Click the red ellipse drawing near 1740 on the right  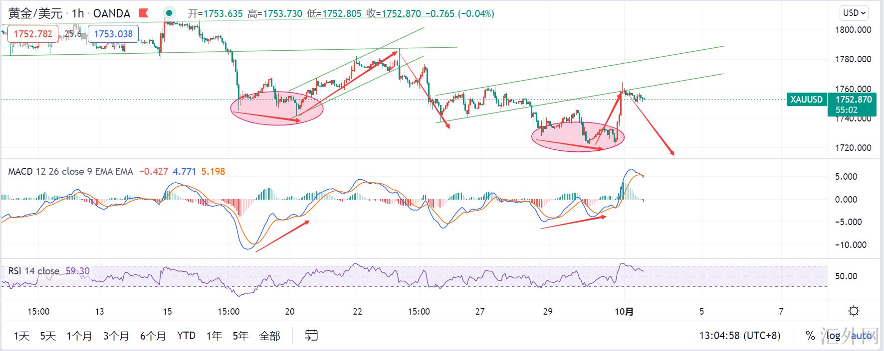578,137
